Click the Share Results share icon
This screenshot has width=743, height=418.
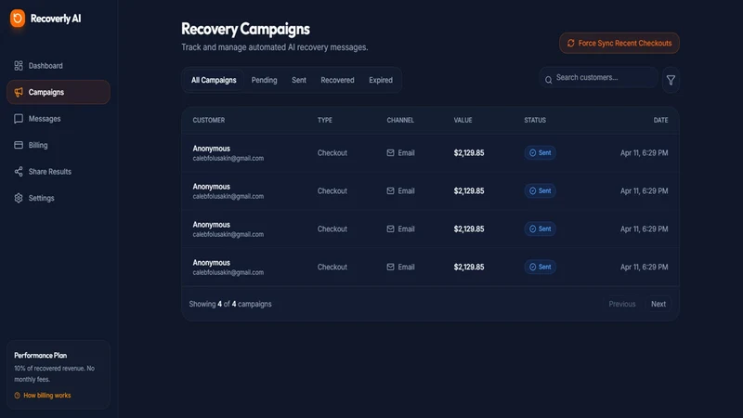tap(19, 172)
